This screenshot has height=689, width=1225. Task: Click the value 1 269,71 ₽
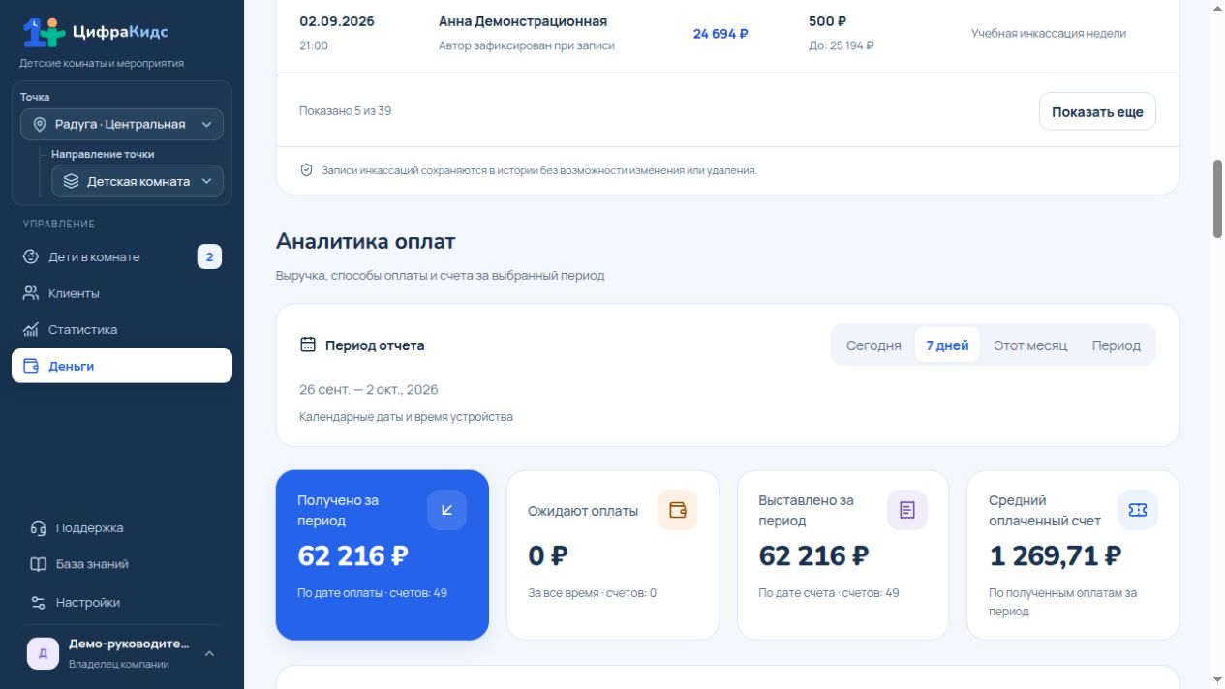[x=1056, y=555]
